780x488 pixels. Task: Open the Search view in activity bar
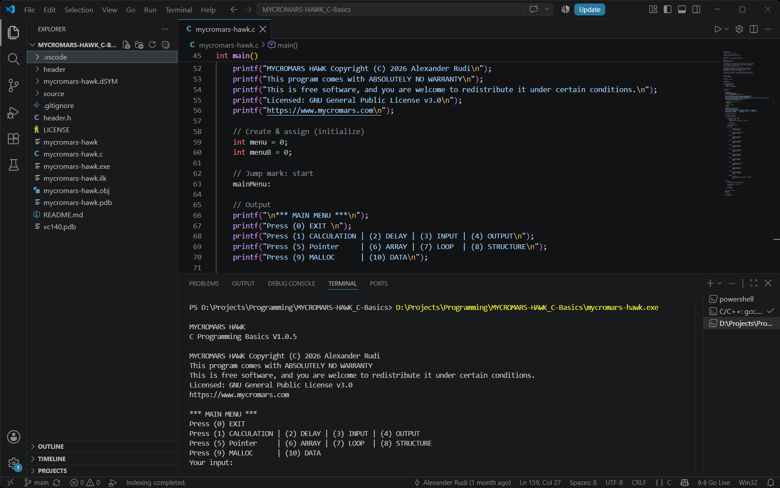(x=14, y=59)
